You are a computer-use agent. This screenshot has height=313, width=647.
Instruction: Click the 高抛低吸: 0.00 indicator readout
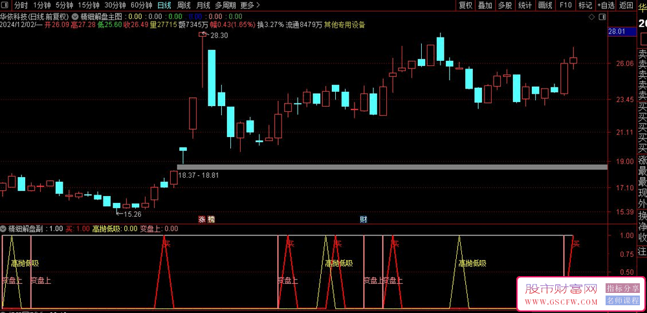[115, 229]
